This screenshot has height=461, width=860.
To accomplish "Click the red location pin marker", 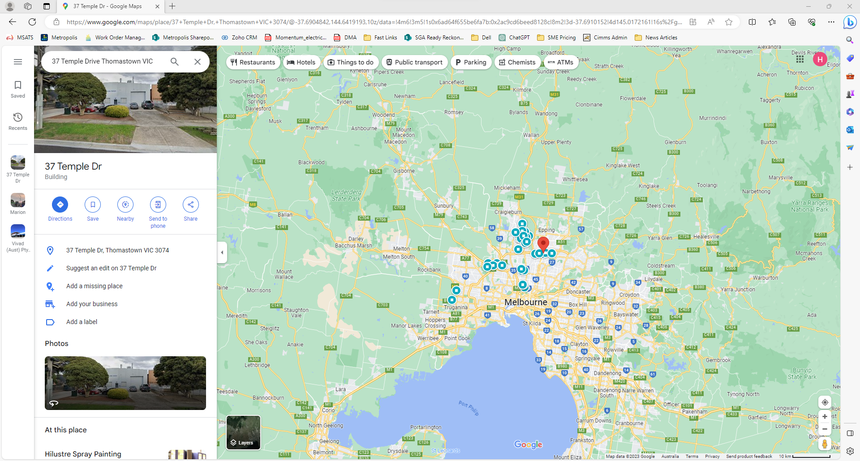I will (543, 244).
